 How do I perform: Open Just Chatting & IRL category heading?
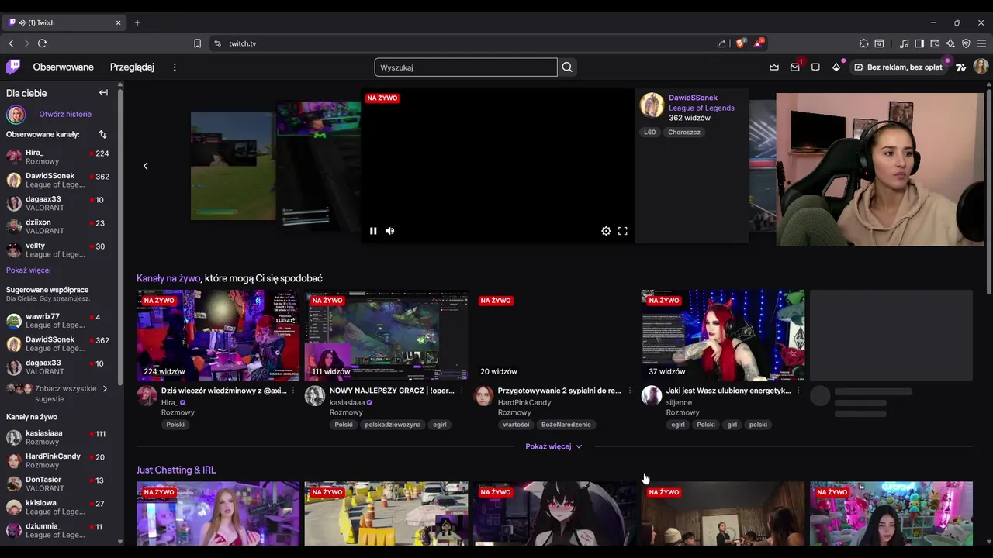click(176, 470)
